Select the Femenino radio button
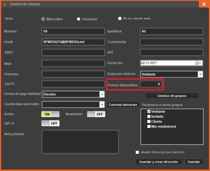This screenshot has height=171, width=210. click(x=78, y=19)
